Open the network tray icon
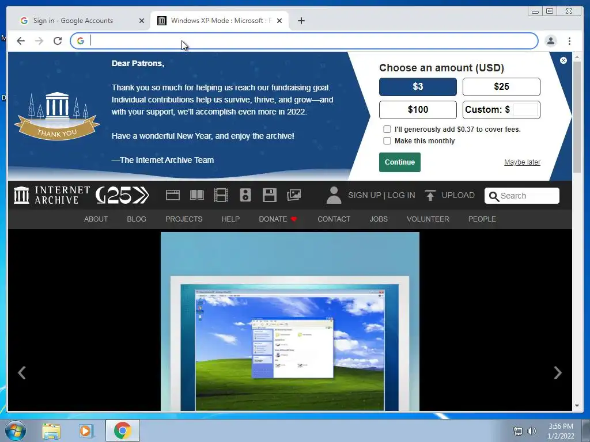The height and width of the screenshot is (442, 590). [518, 431]
